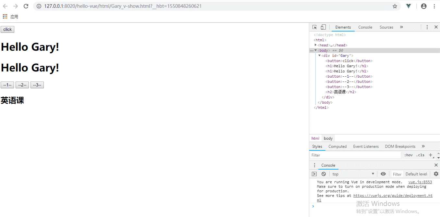Open the vue.js:8553 source link
This screenshot has width=440, height=217.
click(x=420, y=182)
